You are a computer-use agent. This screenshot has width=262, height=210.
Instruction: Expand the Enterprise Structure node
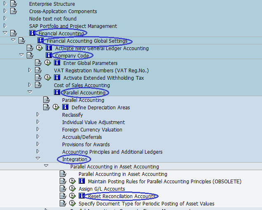(x=5, y=4)
